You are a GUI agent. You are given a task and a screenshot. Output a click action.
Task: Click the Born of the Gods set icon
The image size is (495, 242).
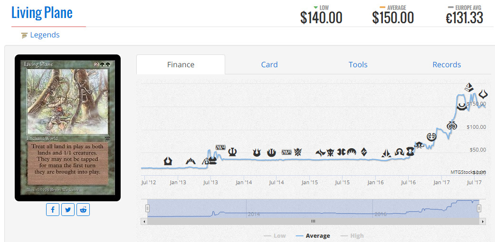click(x=257, y=152)
